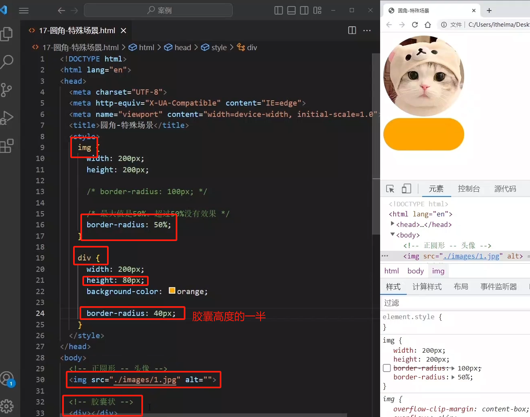Toggle the device emulation toolbar
Viewport: 530px width, 417px height.
coord(406,189)
